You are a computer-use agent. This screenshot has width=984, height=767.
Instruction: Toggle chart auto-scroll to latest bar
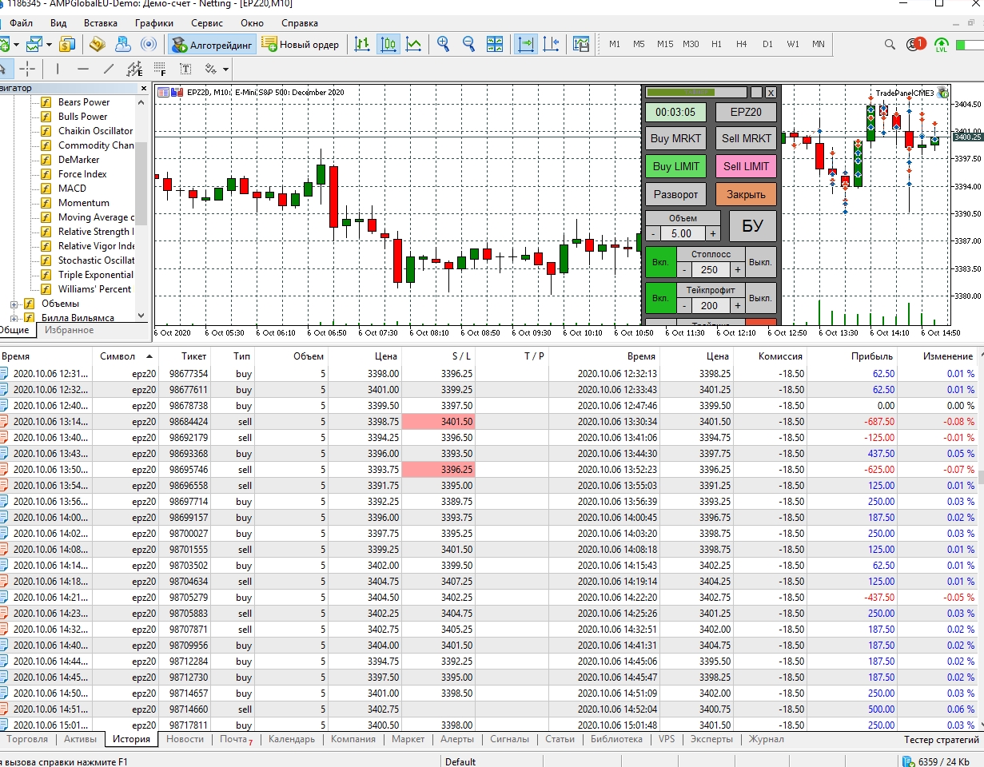(x=526, y=44)
